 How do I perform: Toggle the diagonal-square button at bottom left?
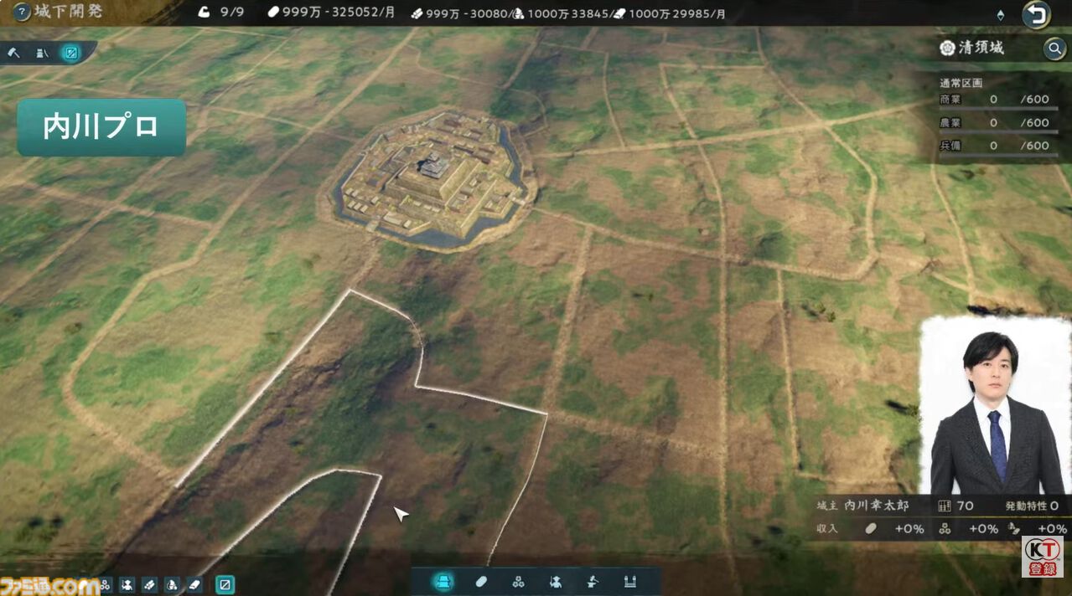pyautogui.click(x=225, y=584)
